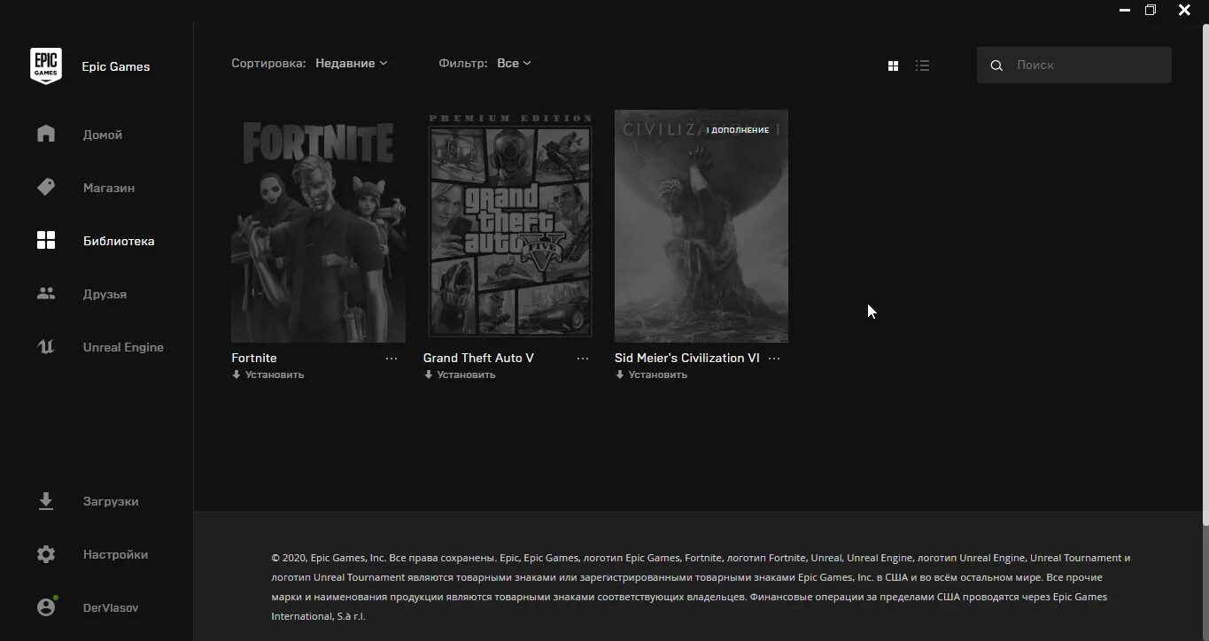Click download arrow under Civilization VI
The width and height of the screenshot is (1209, 641).
point(619,375)
